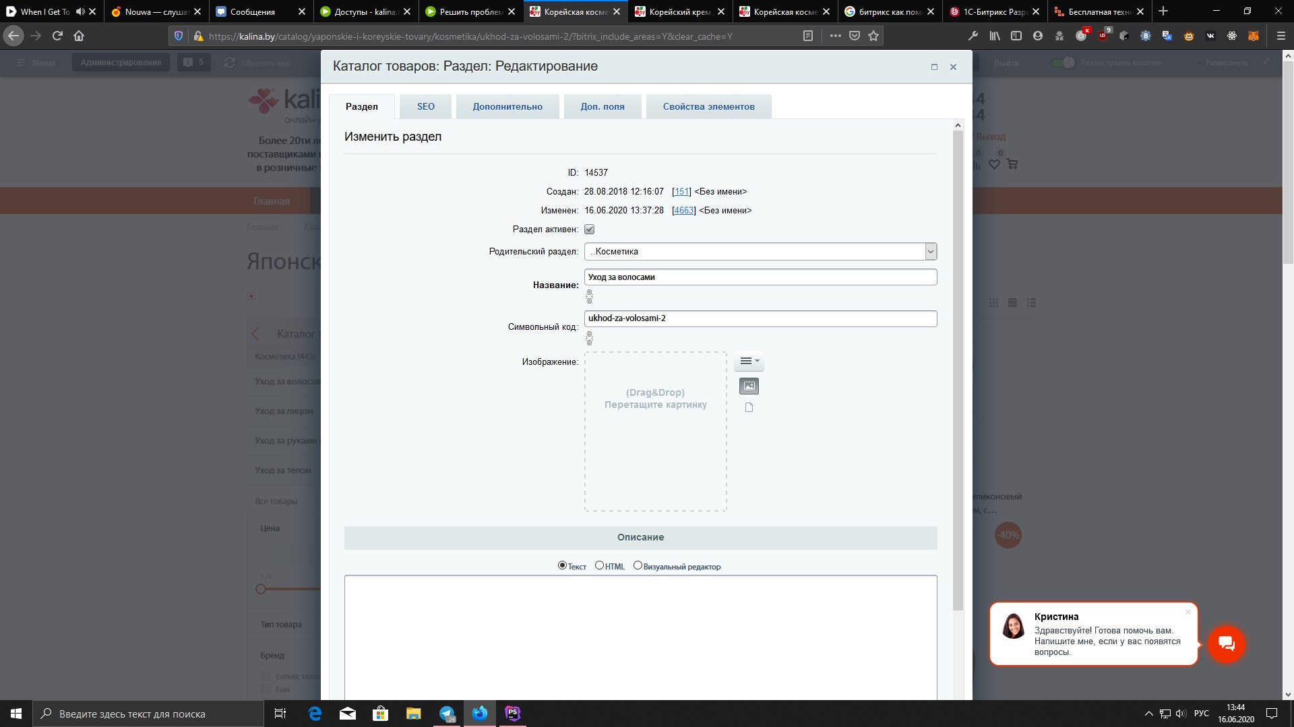1294x727 pixels.
Task: Expand the Развернуть panel toggle
Action: coord(1227,63)
